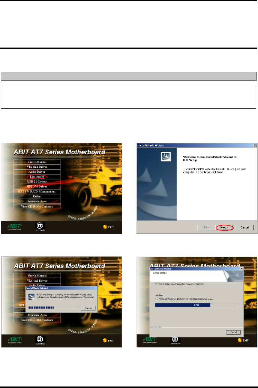Viewport: 258px width, 388px height.
Task: Select VIA 4in1 Driver in the unobstructed ABIT menu
Action: click(x=37, y=167)
